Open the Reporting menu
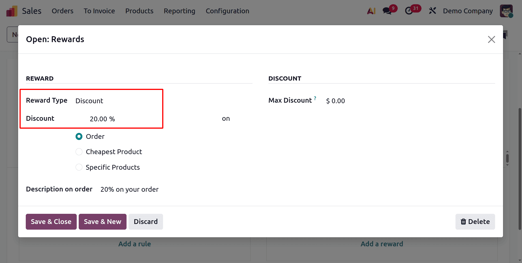This screenshot has width=522, height=263. point(179,11)
